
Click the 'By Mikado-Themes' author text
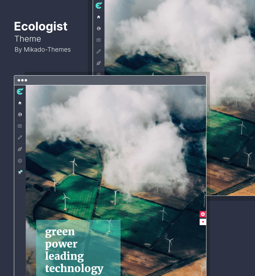43,50
